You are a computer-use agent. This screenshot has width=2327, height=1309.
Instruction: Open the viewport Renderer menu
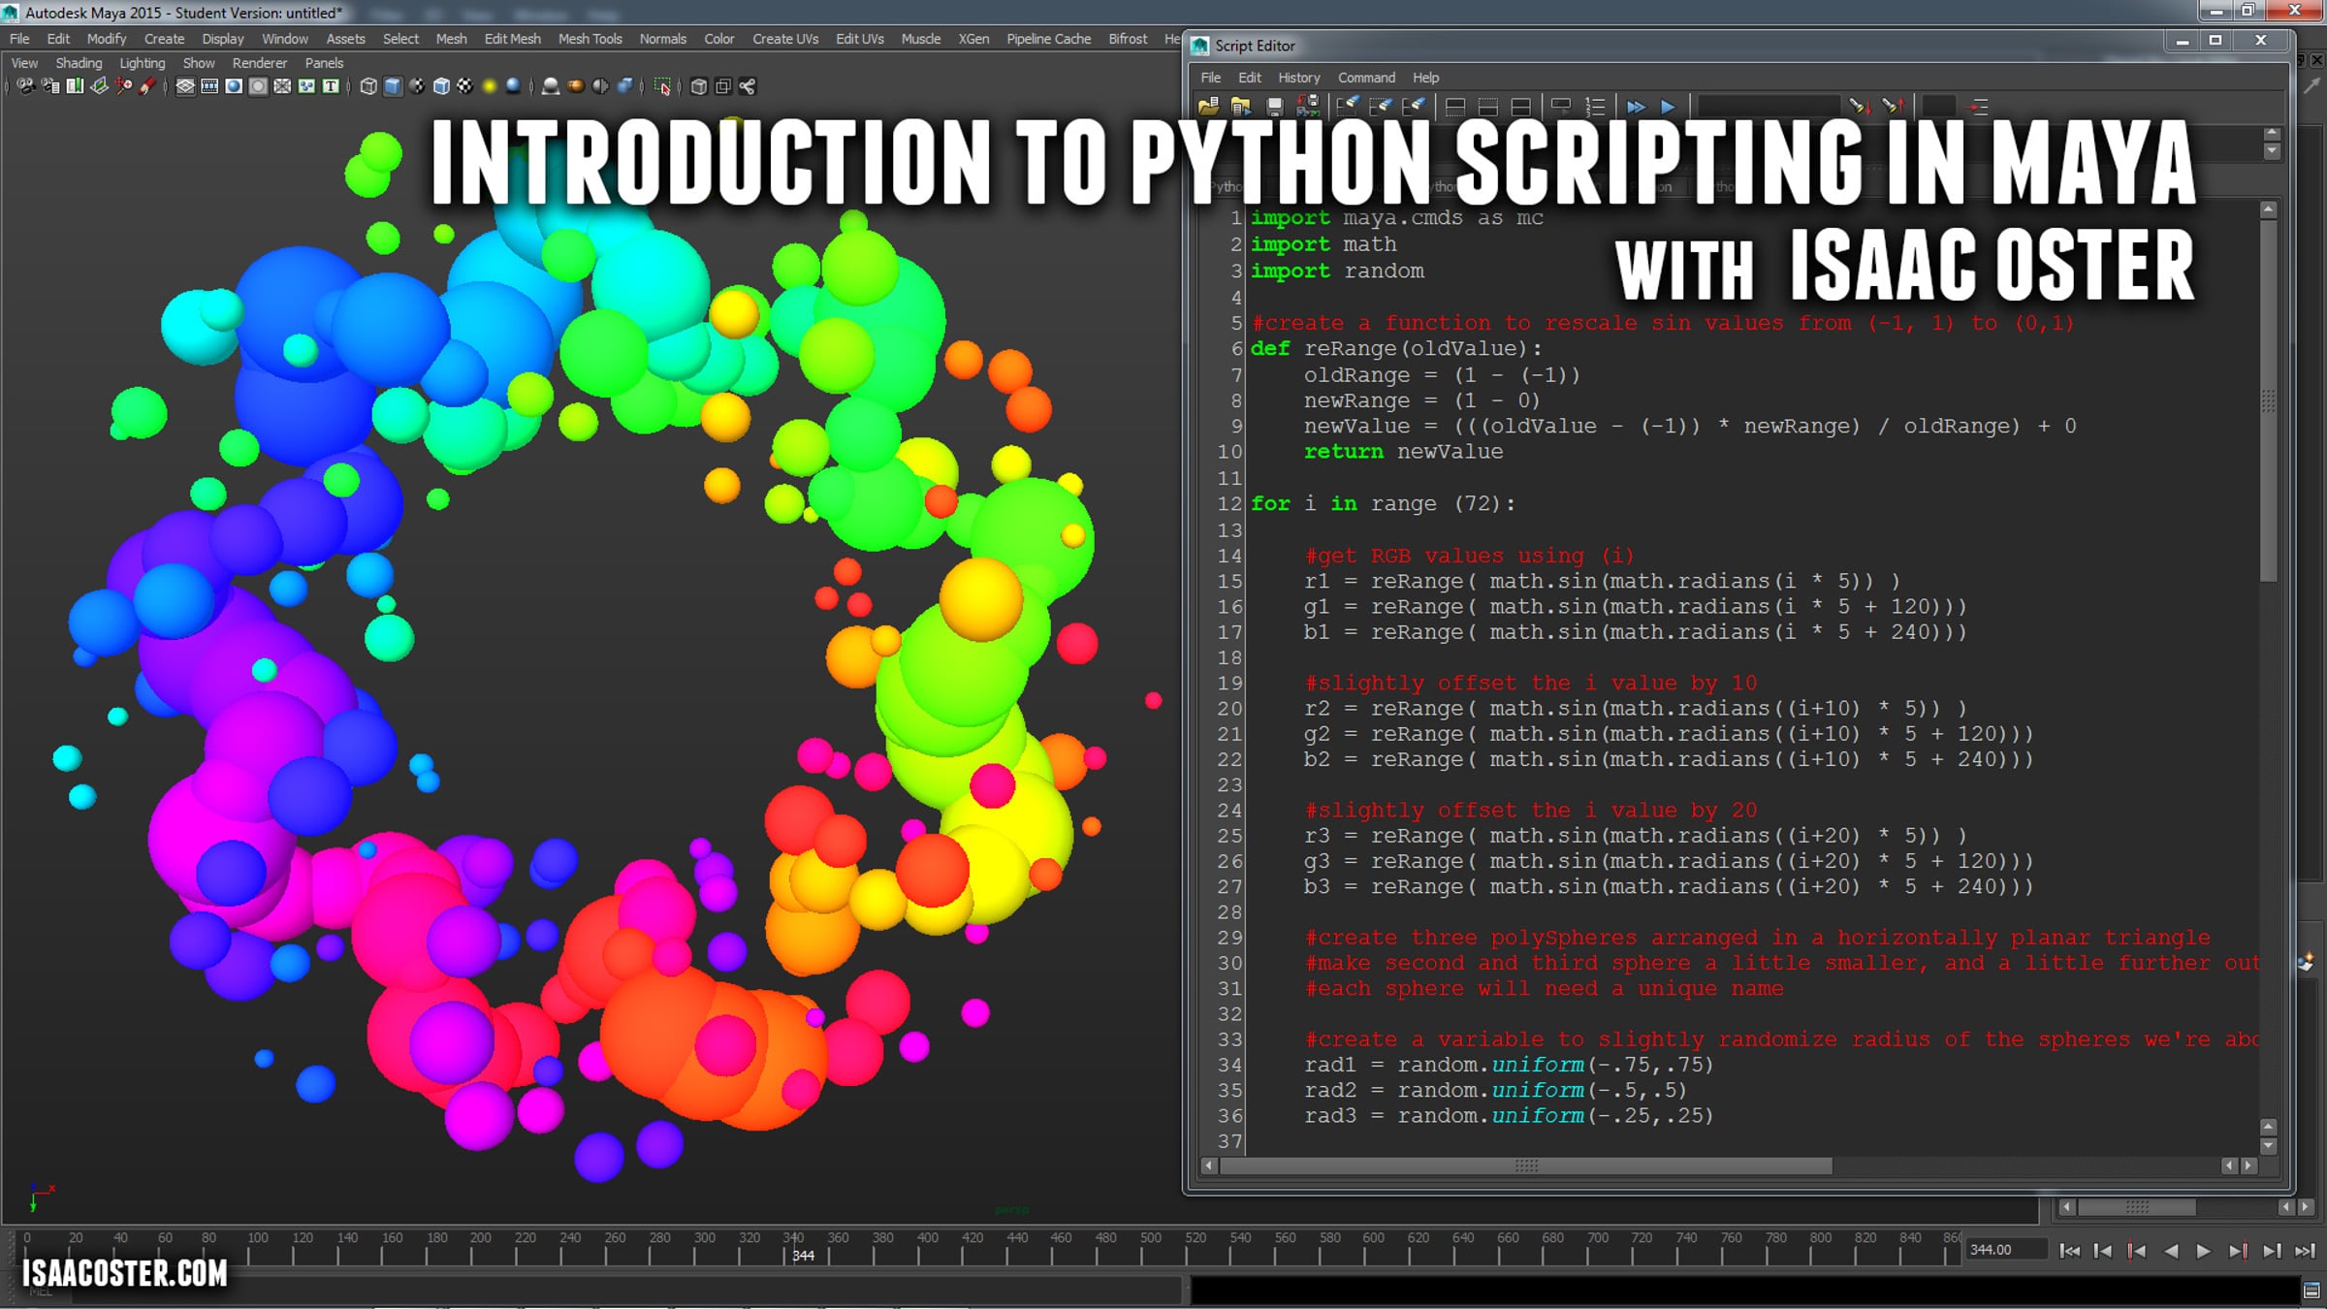(260, 63)
